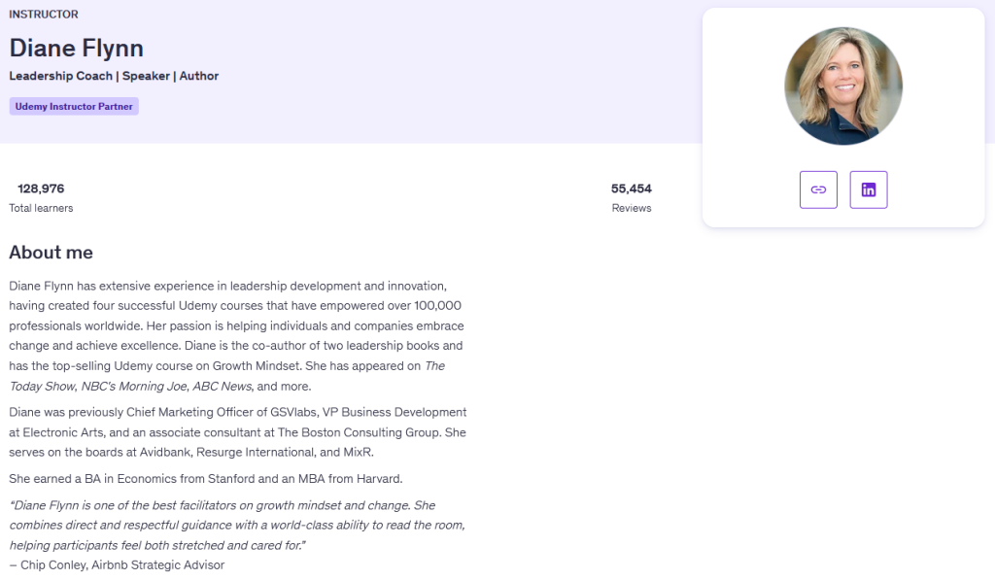Screen dimensions: 995x580
Task: Click the Udemy Instructor Partner badge
Action: click(x=74, y=106)
